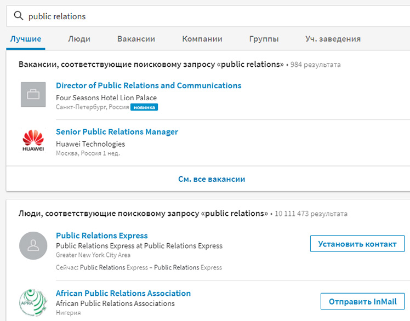Click the search magnifier icon

pos(19,16)
